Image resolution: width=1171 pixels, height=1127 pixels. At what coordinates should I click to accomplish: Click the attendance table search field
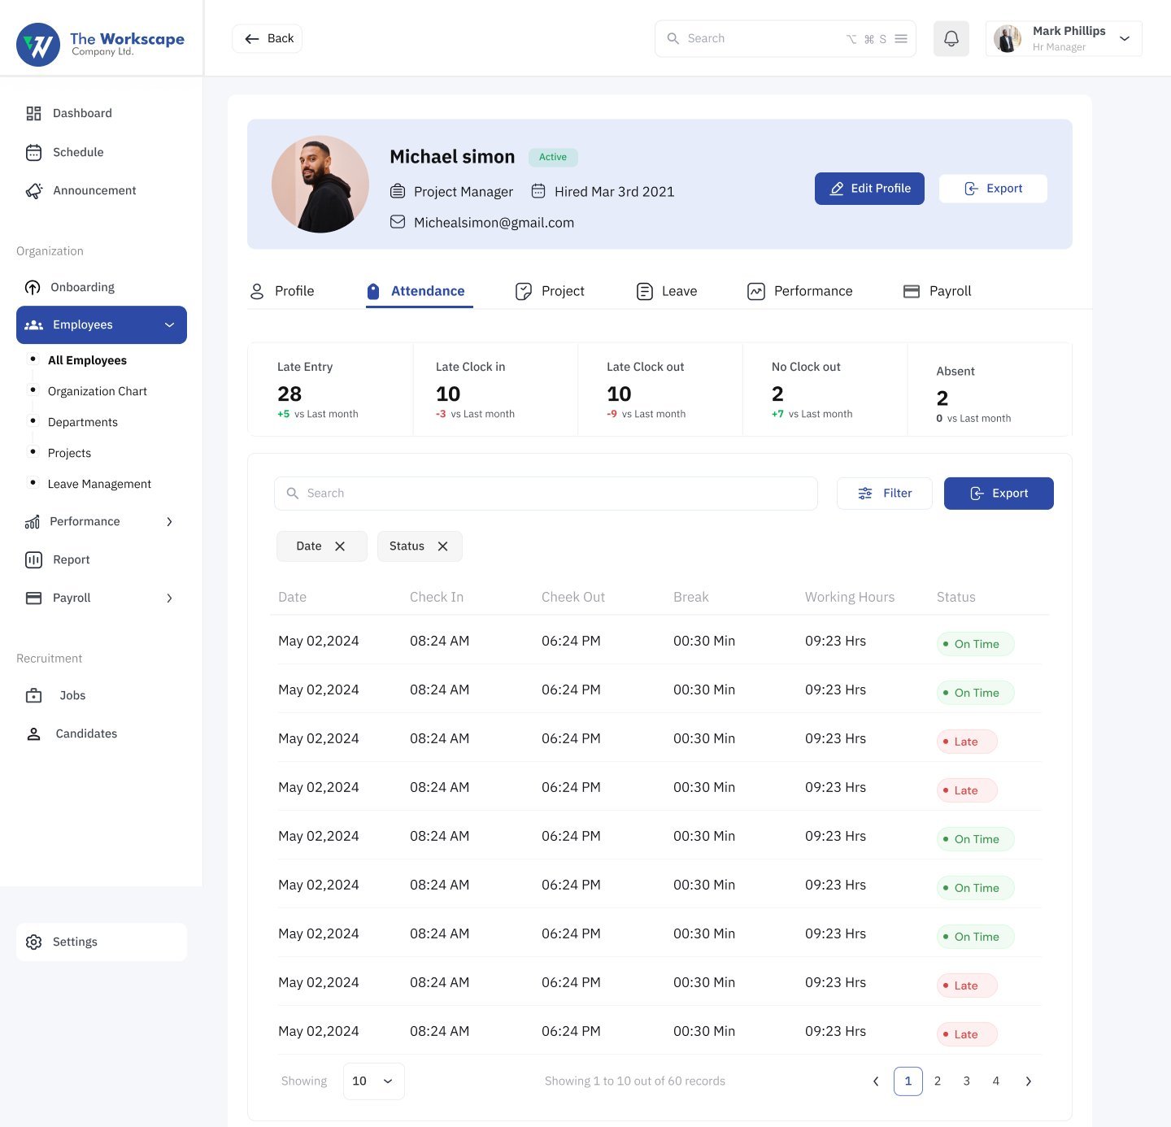point(546,494)
